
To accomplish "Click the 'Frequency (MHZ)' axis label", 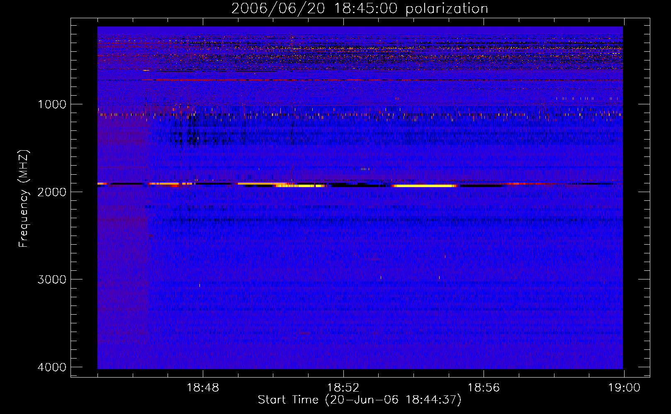I will click(x=24, y=198).
